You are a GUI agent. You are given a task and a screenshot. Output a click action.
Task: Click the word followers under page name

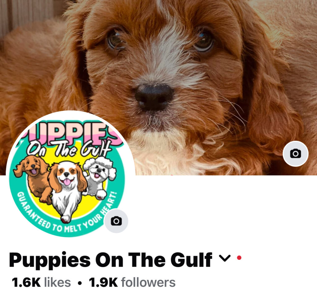(x=148, y=282)
